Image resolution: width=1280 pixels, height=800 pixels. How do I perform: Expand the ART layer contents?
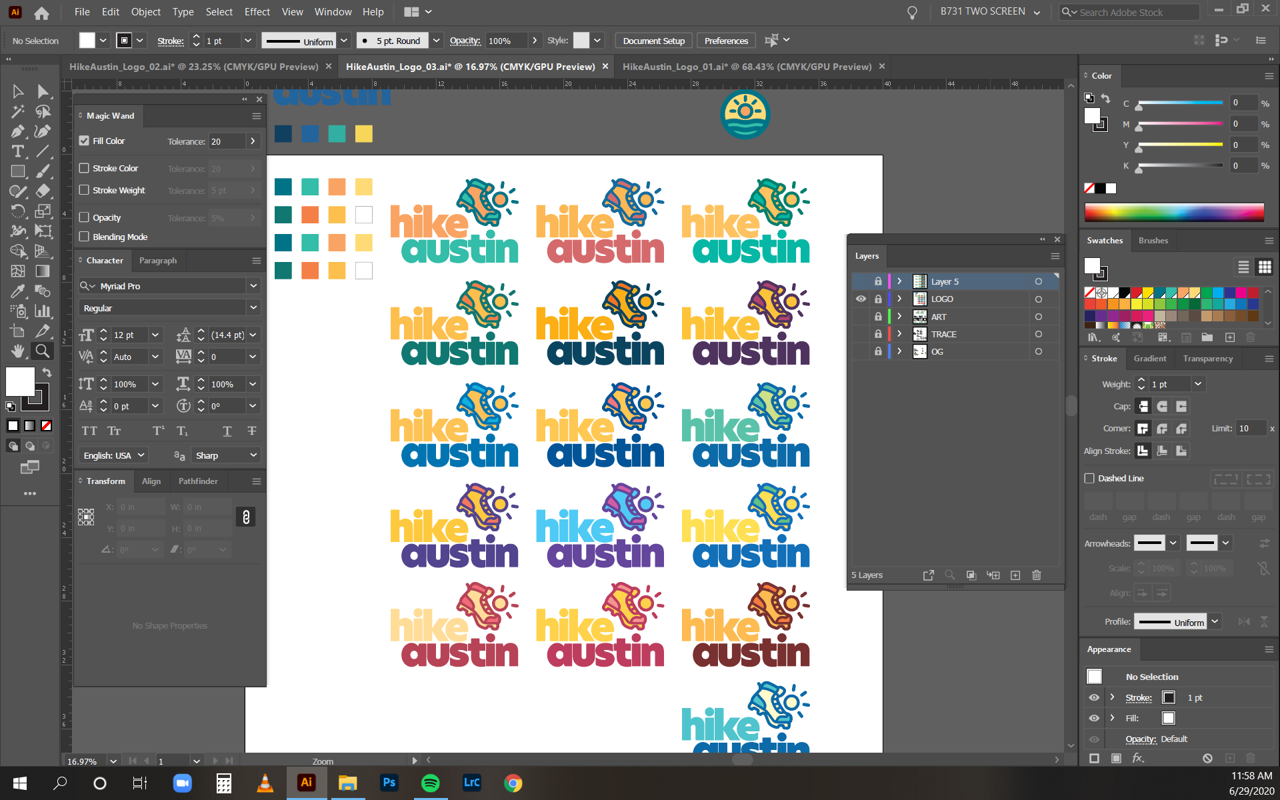click(x=899, y=317)
